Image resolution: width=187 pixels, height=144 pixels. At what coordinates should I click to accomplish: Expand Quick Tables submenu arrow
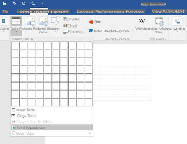[90, 133]
